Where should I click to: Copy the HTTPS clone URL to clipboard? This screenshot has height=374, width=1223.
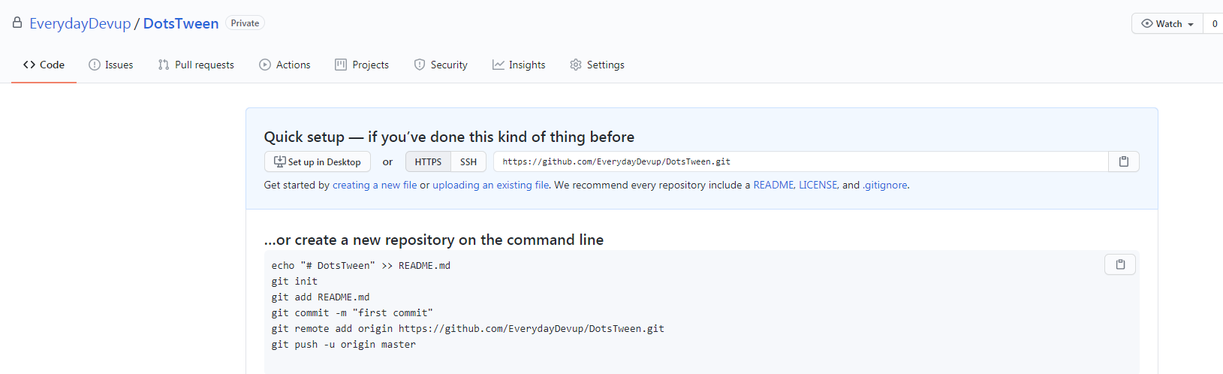pos(1124,161)
